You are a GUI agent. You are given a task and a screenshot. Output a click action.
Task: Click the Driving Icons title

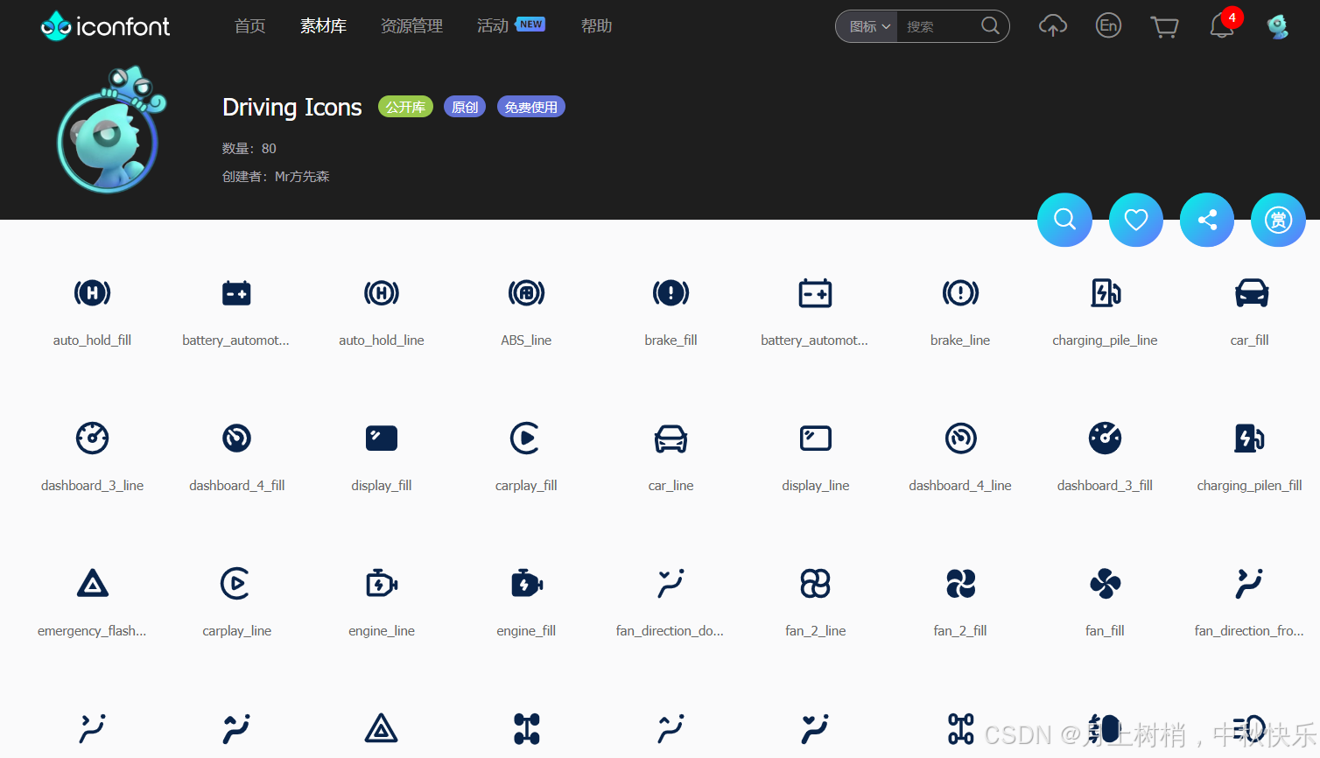tap(292, 107)
